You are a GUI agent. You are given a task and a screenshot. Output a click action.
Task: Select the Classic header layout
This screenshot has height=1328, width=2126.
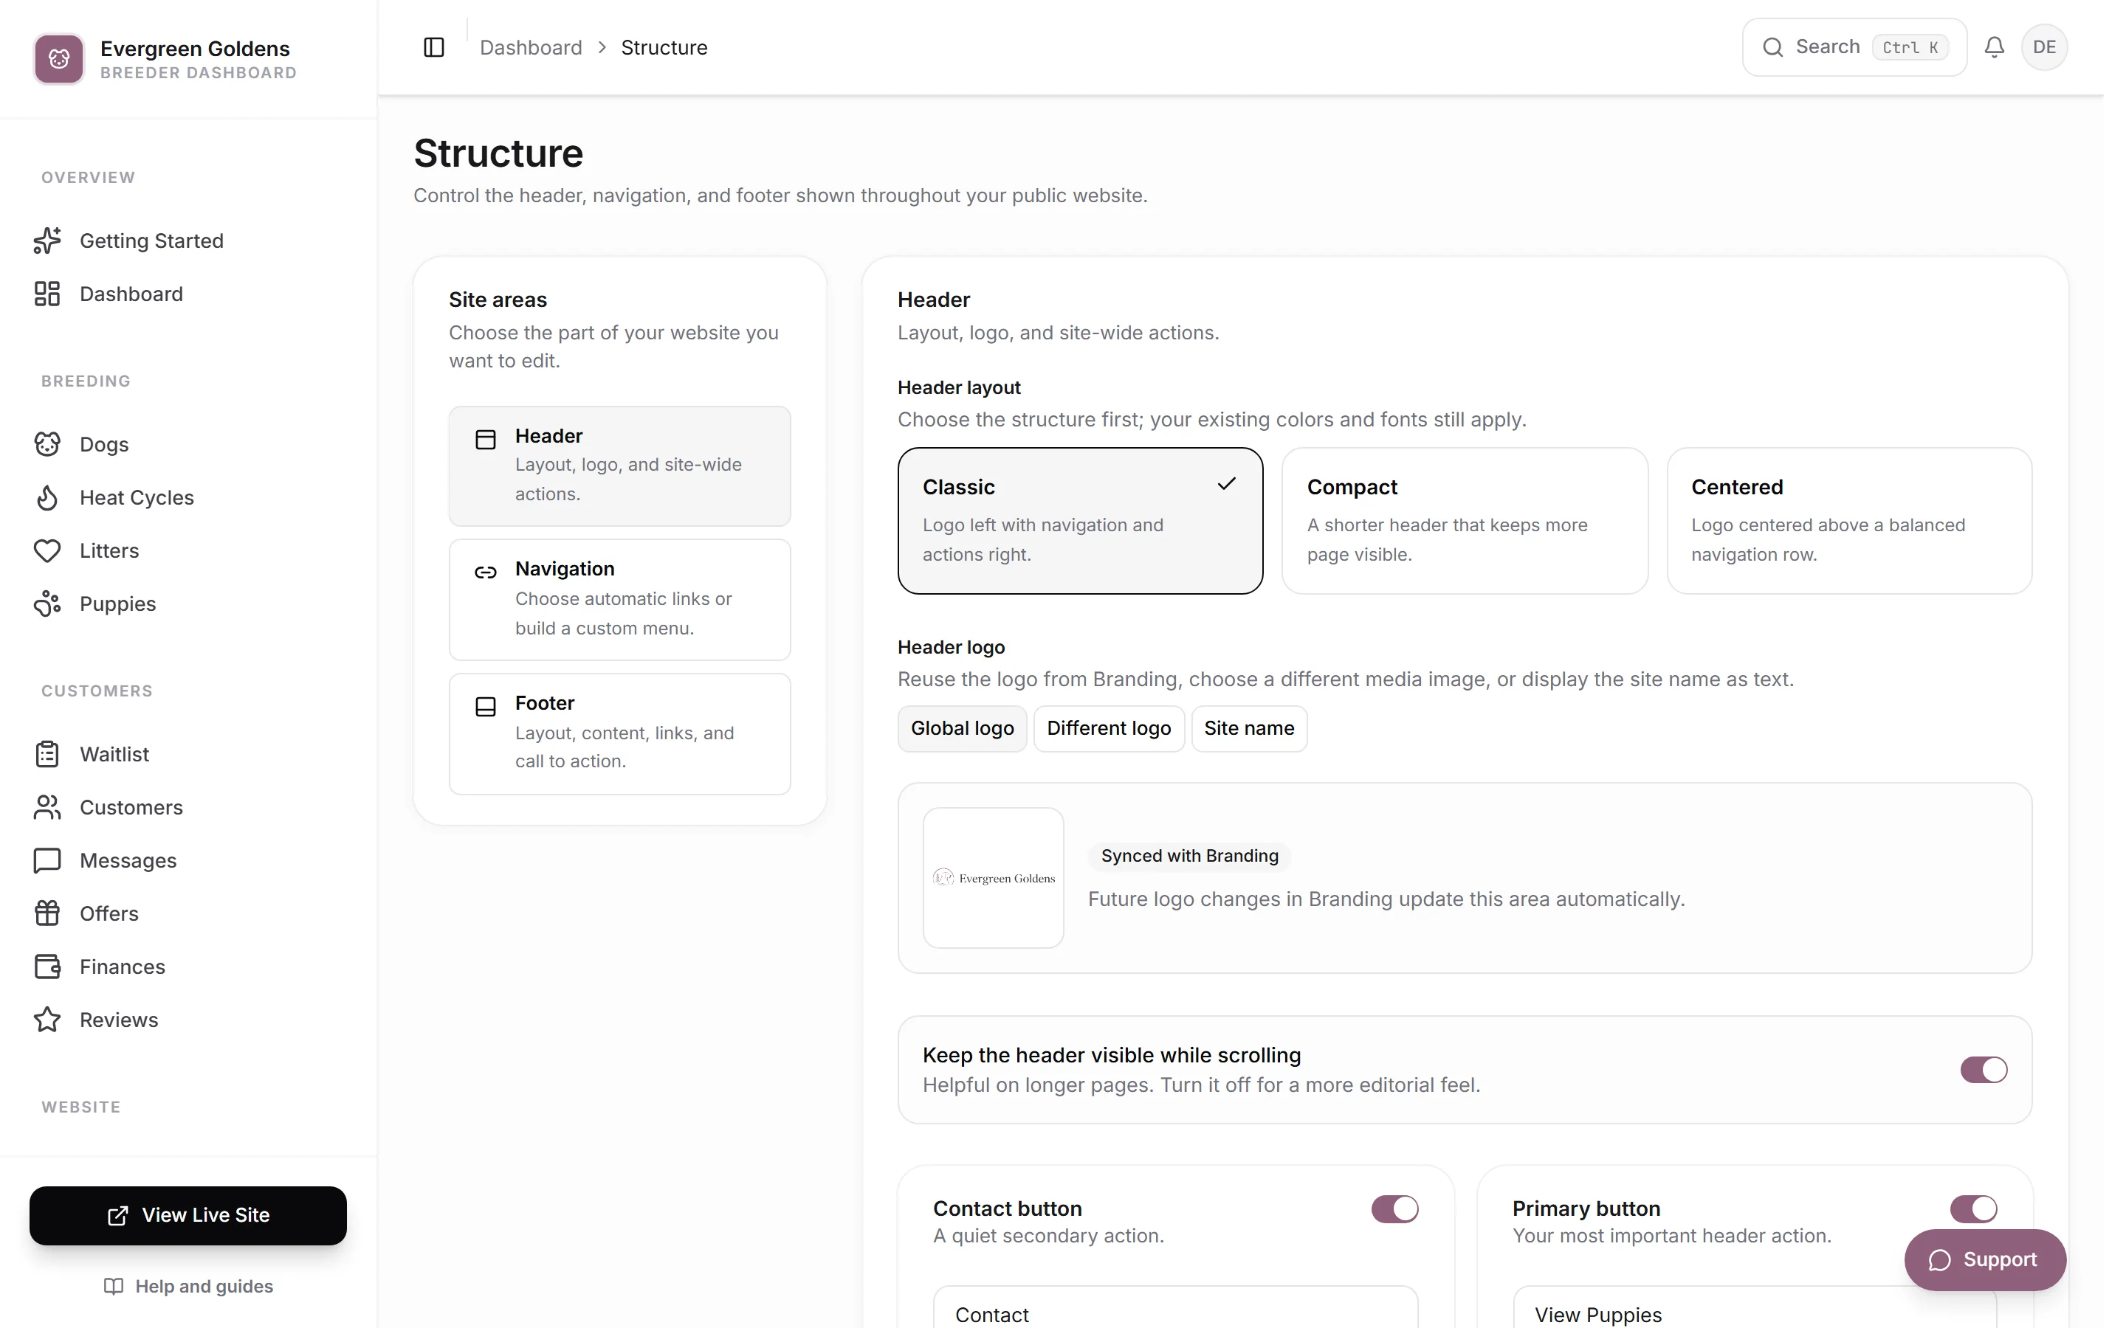point(1080,521)
